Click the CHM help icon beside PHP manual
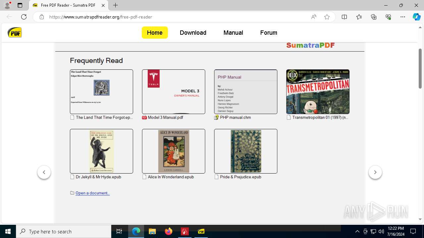 (217, 117)
